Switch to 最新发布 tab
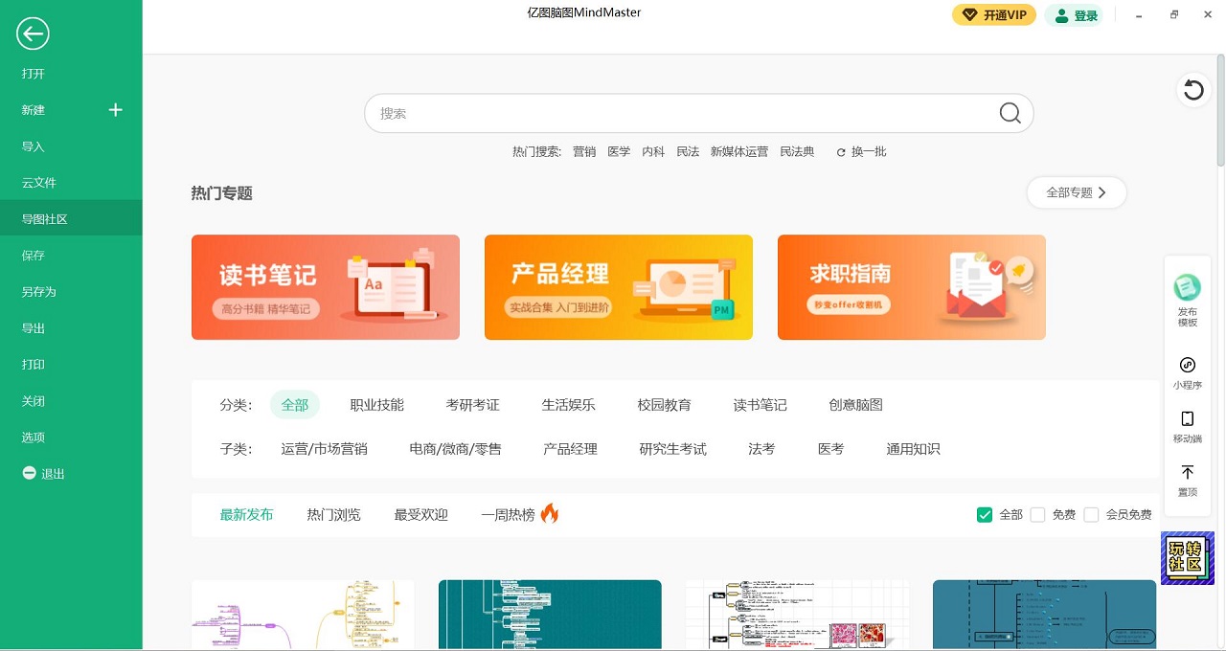The image size is (1226, 651). click(246, 515)
